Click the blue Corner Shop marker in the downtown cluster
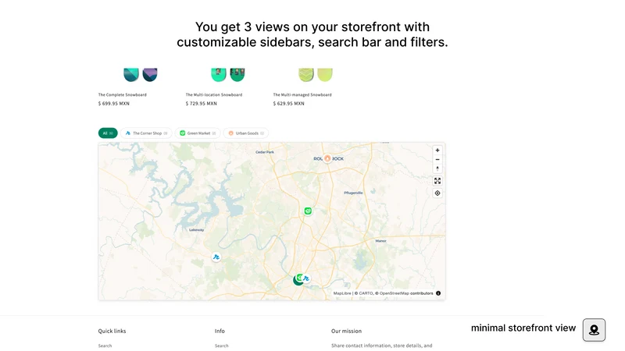The image size is (625, 351). pyautogui.click(x=306, y=278)
